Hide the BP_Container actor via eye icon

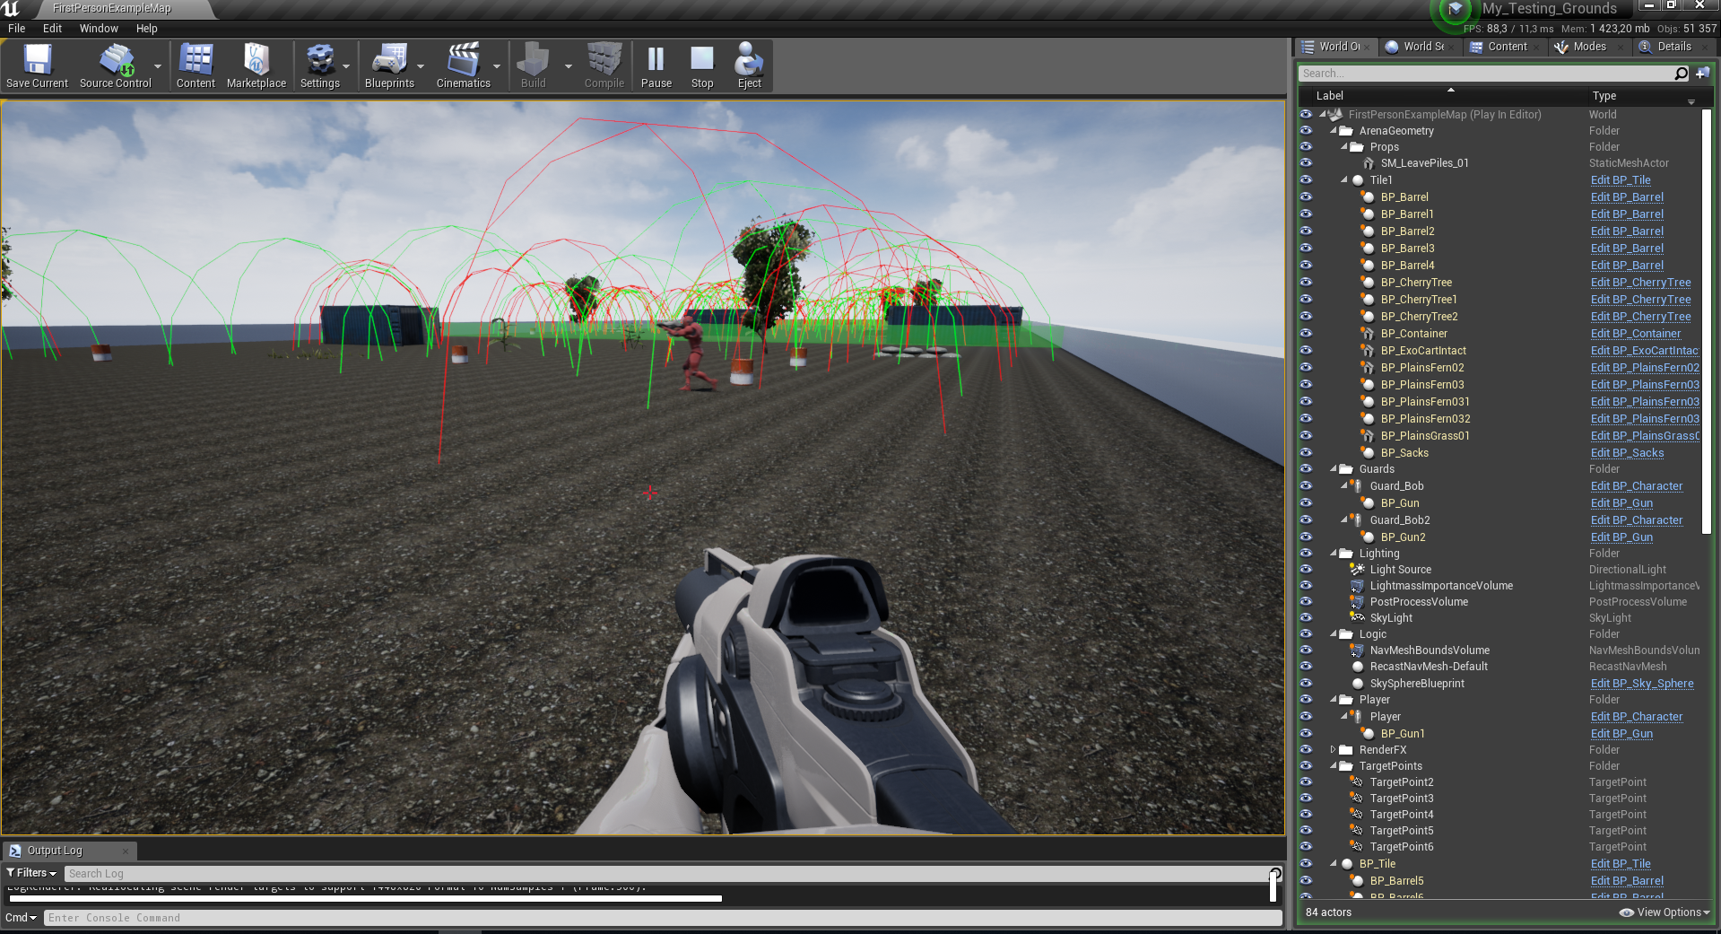(1306, 334)
